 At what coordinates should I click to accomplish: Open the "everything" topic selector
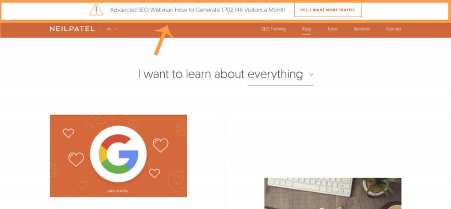click(275, 74)
